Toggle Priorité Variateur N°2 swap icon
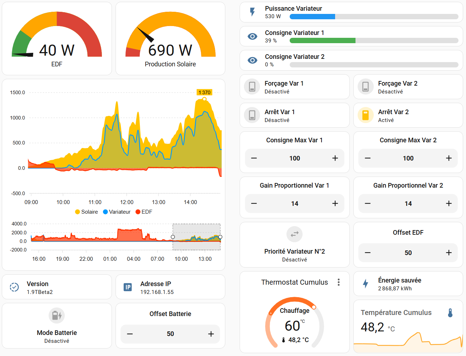466x356 pixels. click(x=294, y=234)
